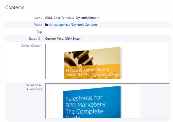Viewport: 173px width, 122px height.
Task: Open the Dynamic Contents folder link
Action: pos(84,25)
